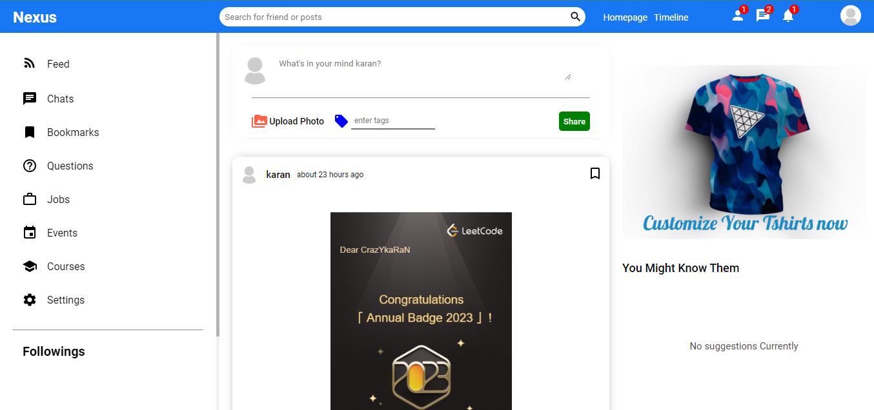Toggle the Upload Photo option

coord(288,121)
